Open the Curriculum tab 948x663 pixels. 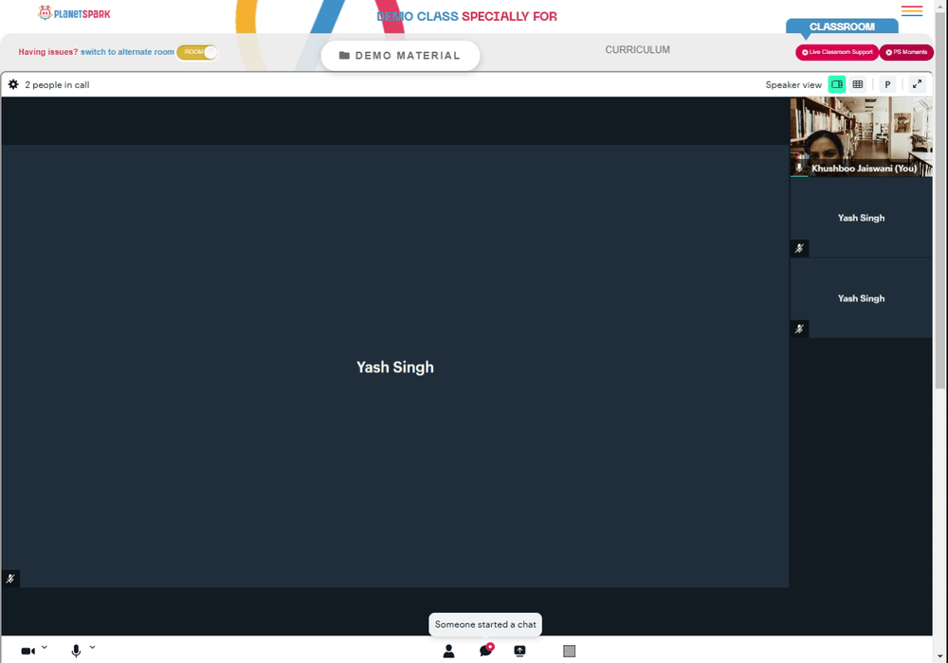[637, 49]
